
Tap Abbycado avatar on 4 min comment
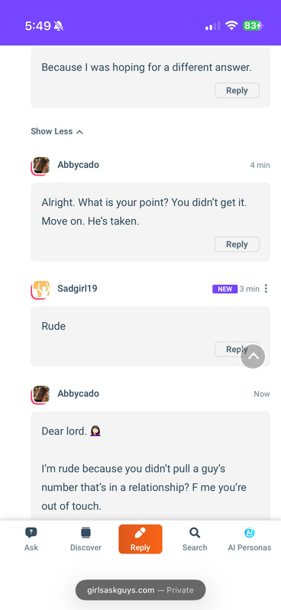coord(41,166)
